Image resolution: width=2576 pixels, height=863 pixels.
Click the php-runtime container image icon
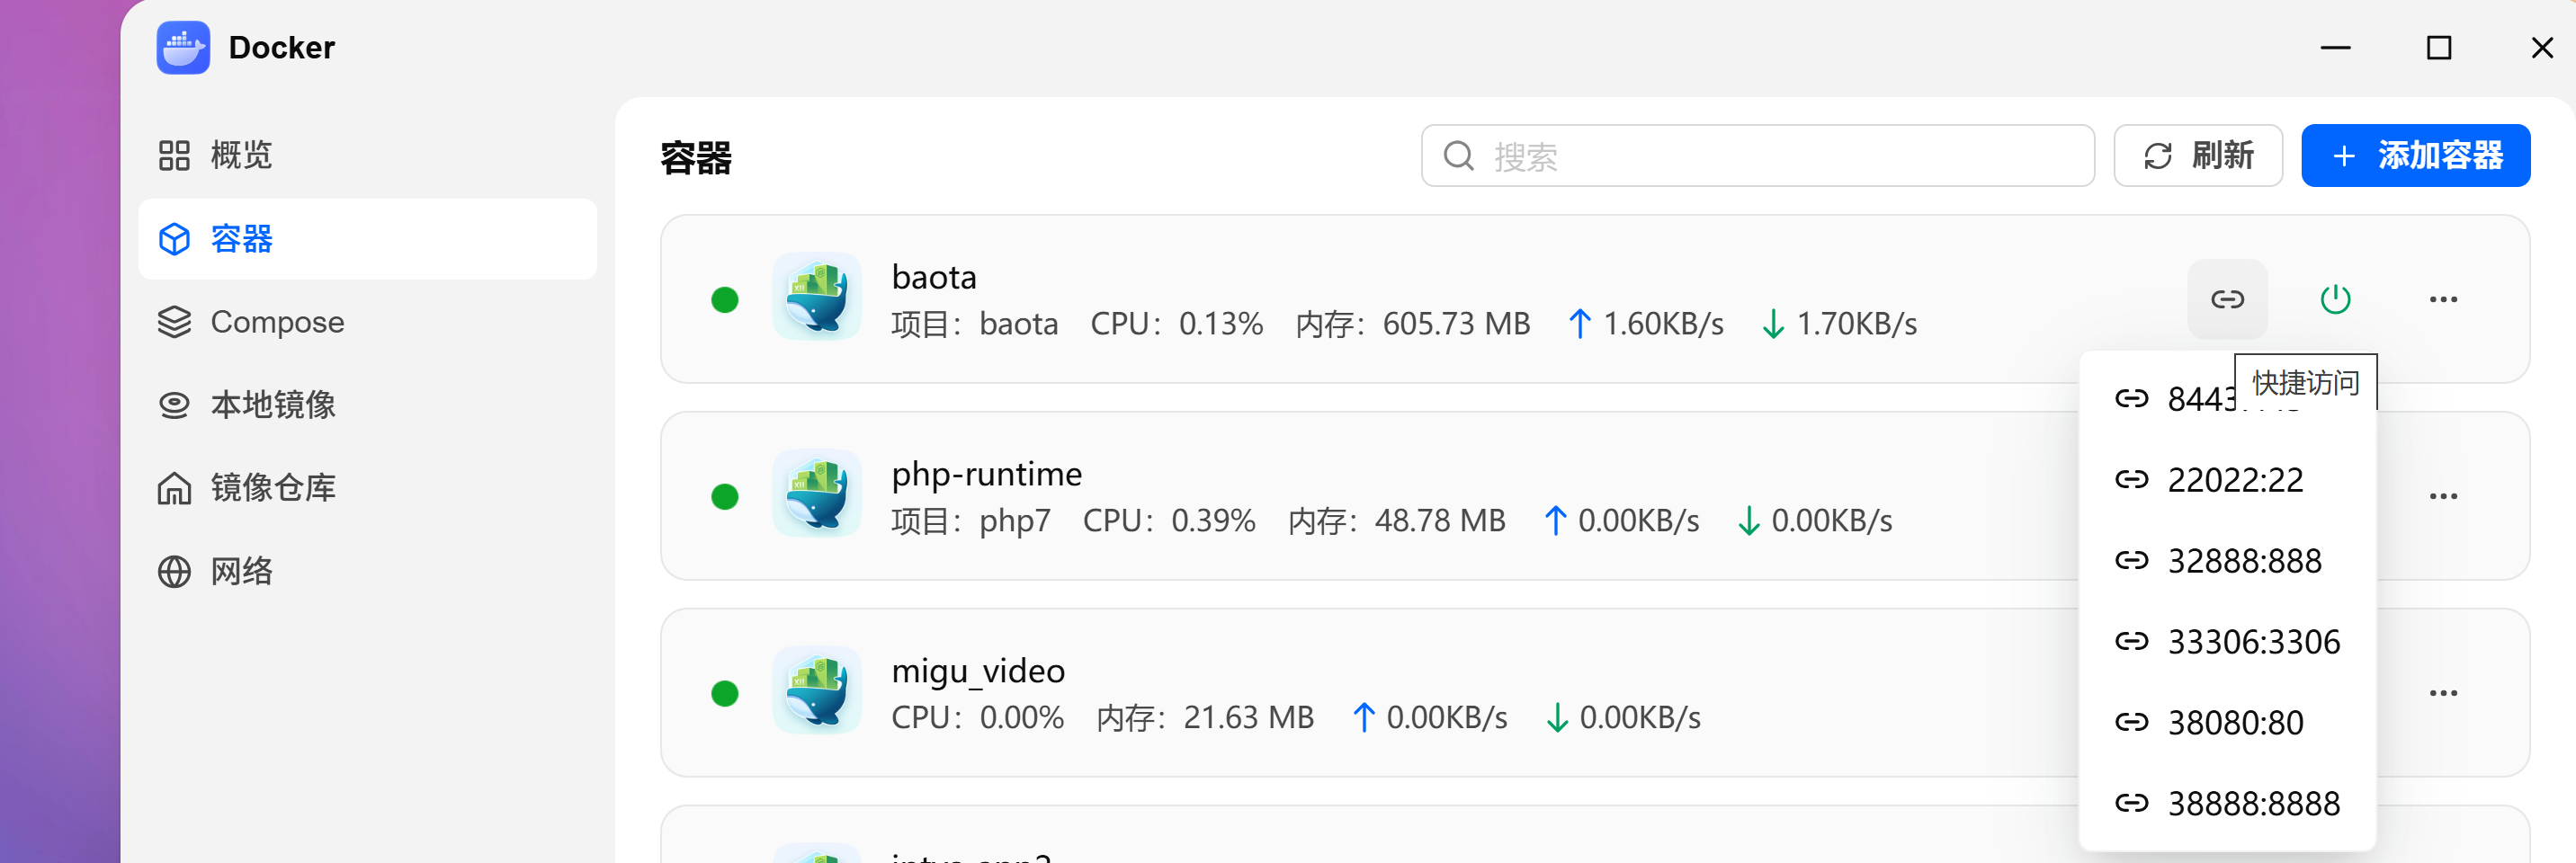coord(817,494)
